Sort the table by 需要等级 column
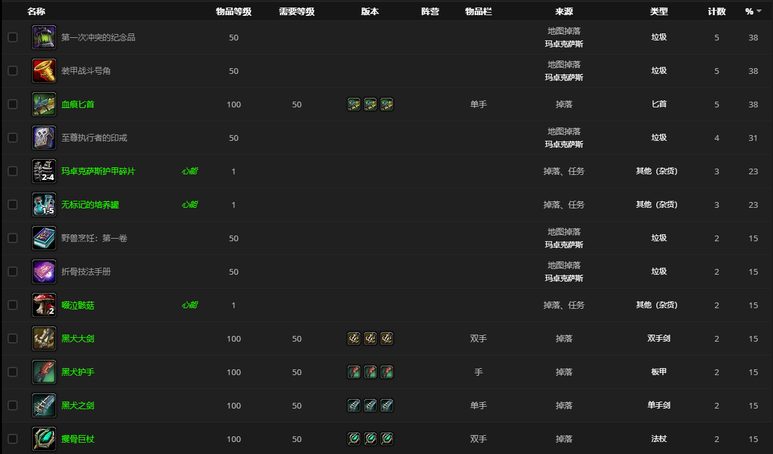Image resolution: width=773 pixels, height=454 pixels. coord(297,11)
